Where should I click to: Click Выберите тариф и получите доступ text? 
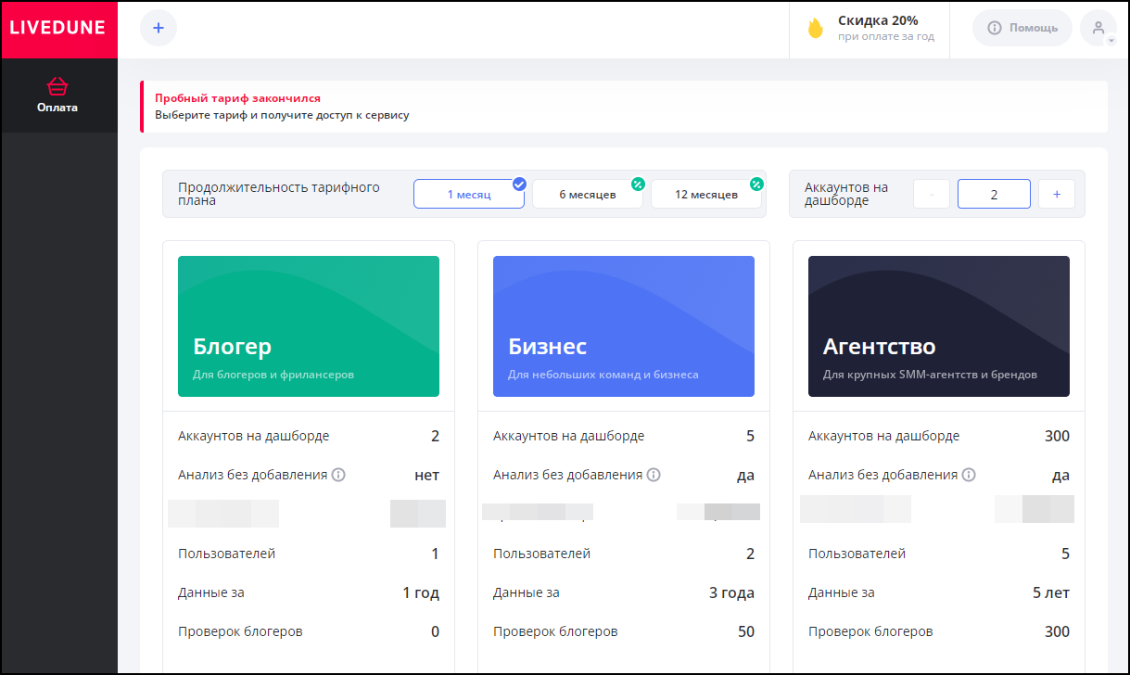point(282,116)
